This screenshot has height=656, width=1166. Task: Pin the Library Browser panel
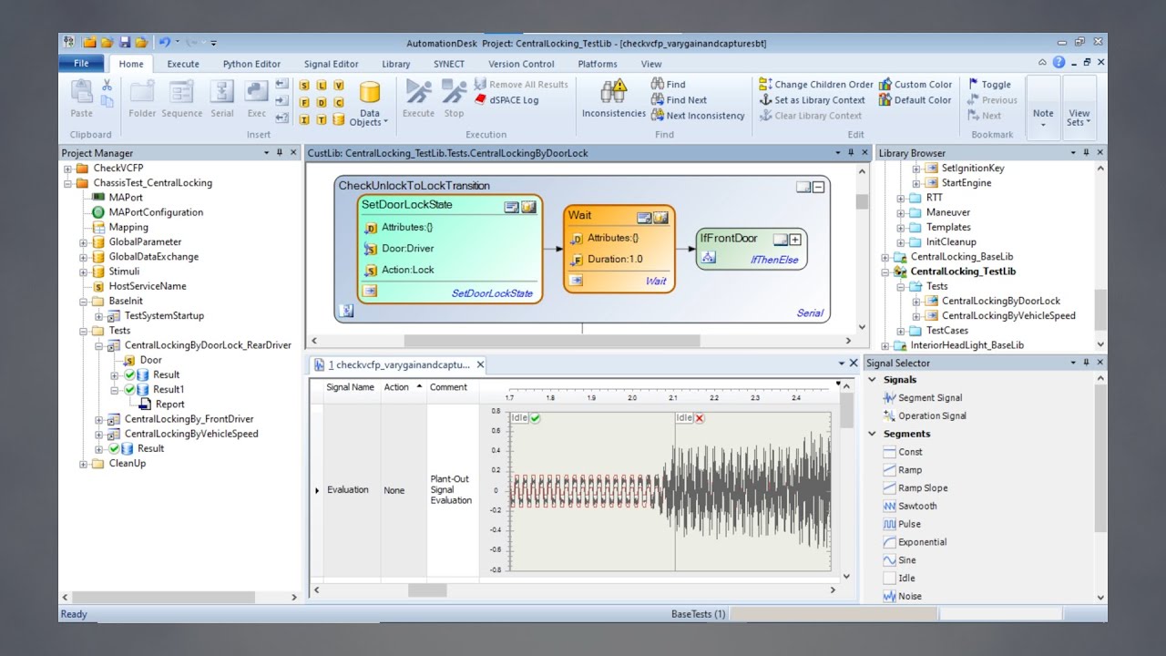[1087, 153]
